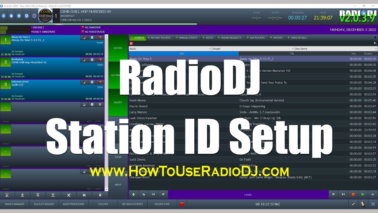Switch to the SEARCH tab
Viewport: 378px width, 213px height.
(x=137, y=38)
